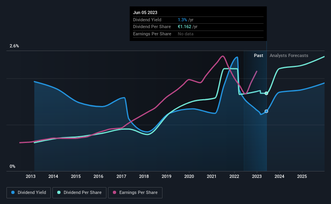The image size is (331, 204).
Task: Click the blue Dividend Yield legend dot
Action: [13, 192]
